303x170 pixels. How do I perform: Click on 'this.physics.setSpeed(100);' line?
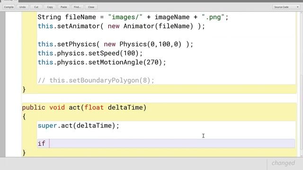(90, 53)
